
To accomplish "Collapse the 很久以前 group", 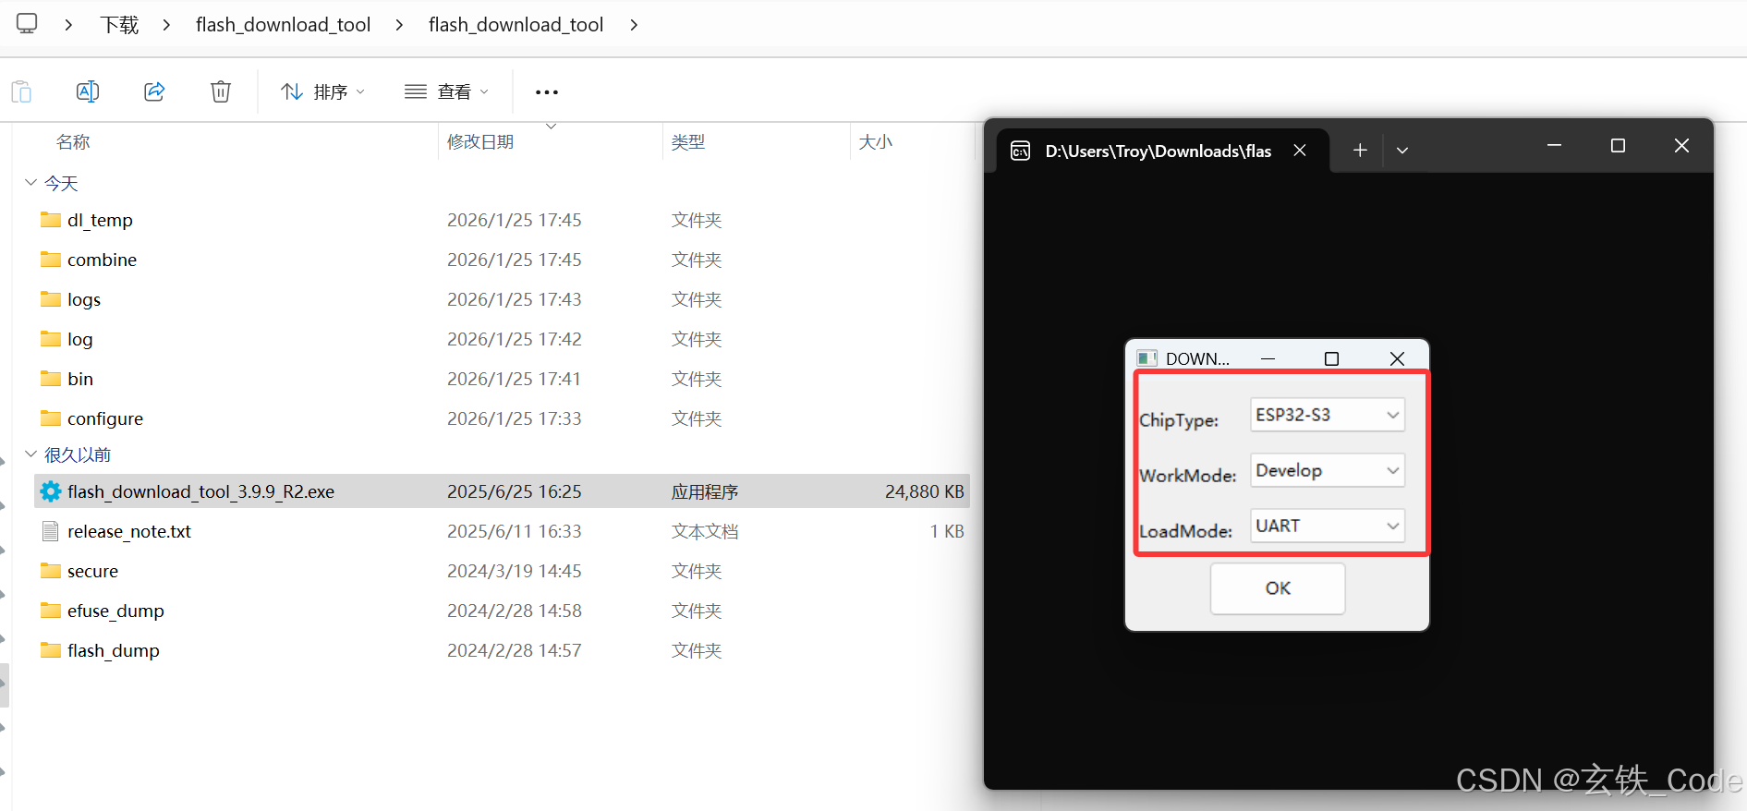I will (x=30, y=454).
